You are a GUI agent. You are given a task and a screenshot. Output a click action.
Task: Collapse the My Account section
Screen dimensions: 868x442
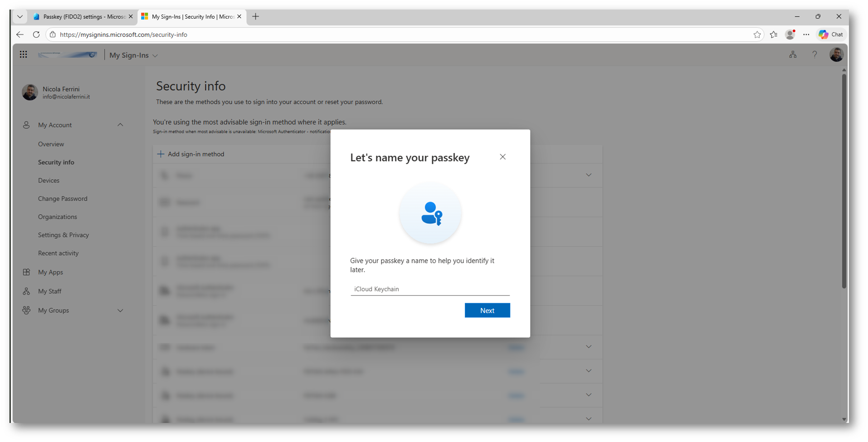120,125
